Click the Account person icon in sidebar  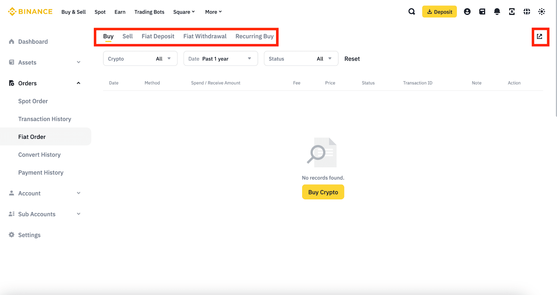click(11, 193)
